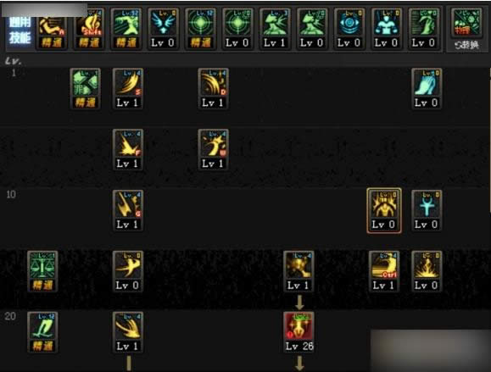Select the red skill showing Lv 26
The width and height of the screenshot is (491, 372).
[x=299, y=332]
